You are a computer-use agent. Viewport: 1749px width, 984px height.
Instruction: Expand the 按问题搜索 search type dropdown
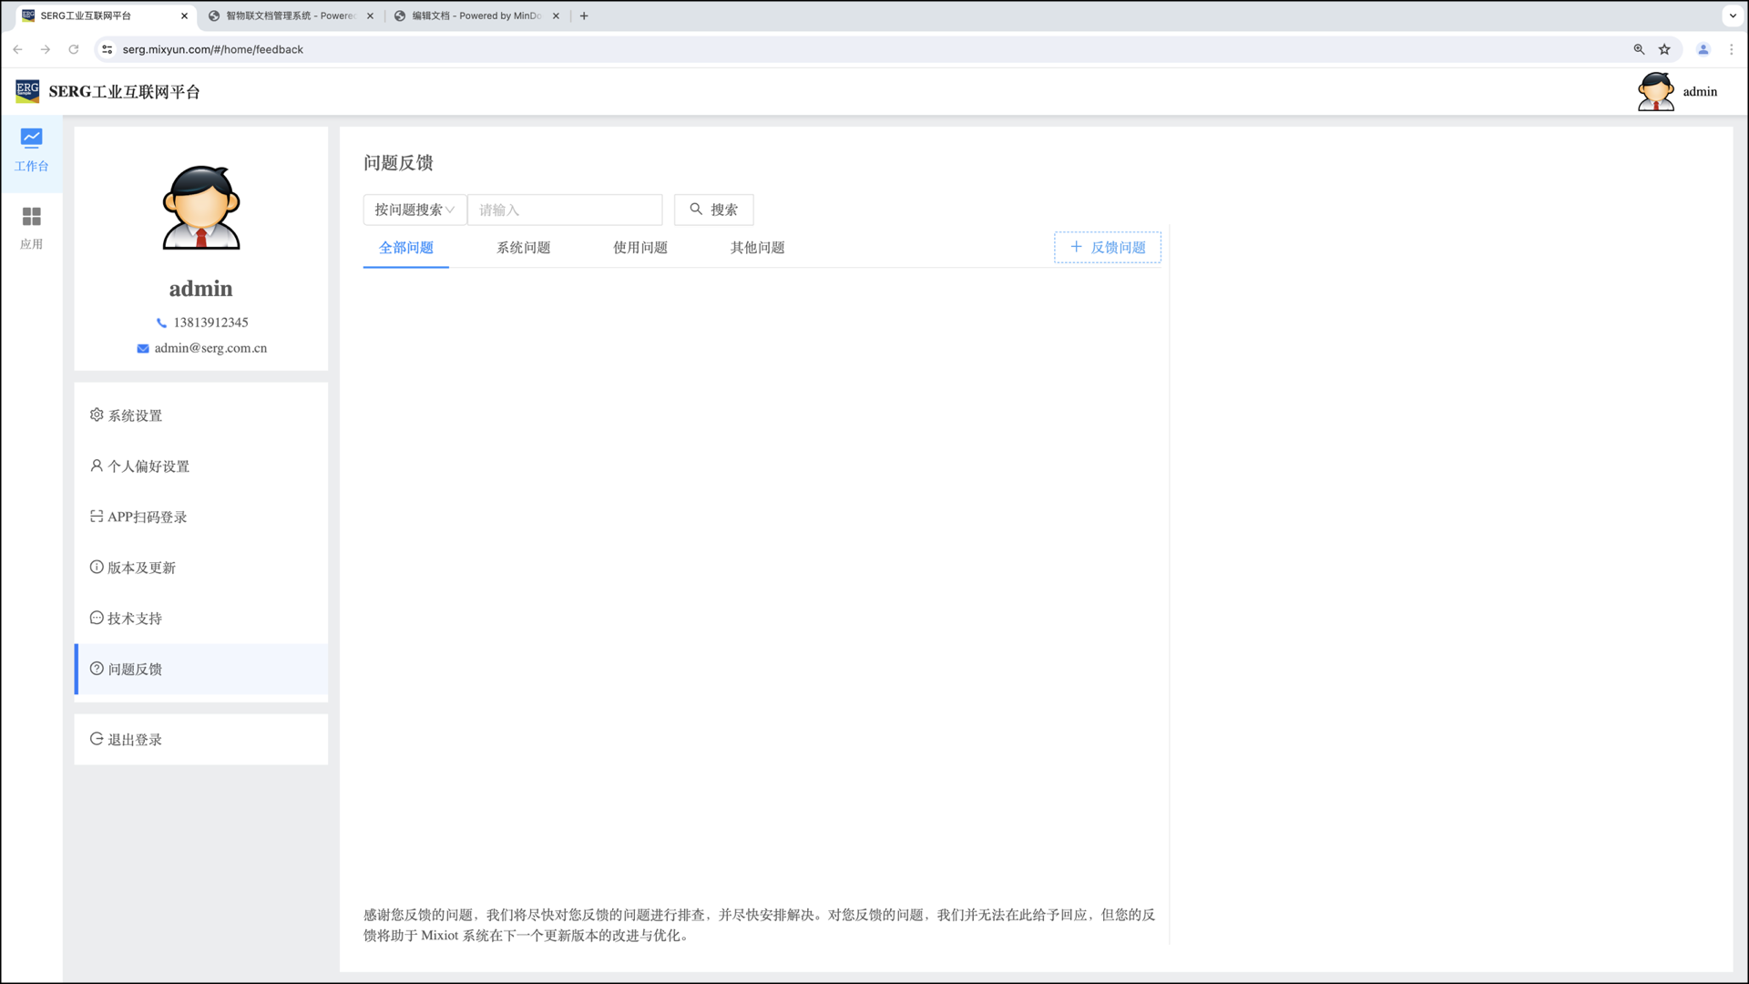coord(414,210)
